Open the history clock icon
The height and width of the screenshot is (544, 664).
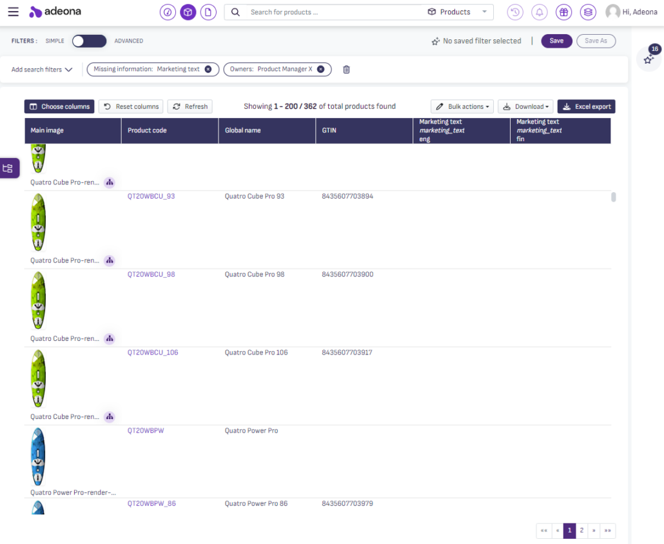(x=515, y=12)
